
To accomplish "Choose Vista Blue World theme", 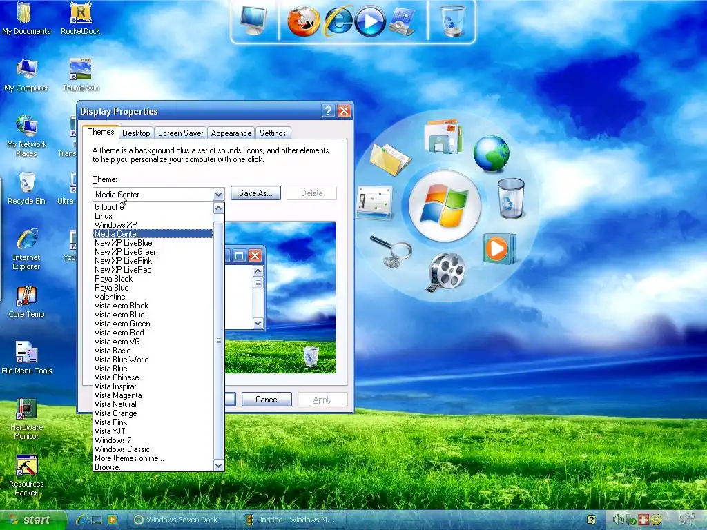I will [x=153, y=360].
